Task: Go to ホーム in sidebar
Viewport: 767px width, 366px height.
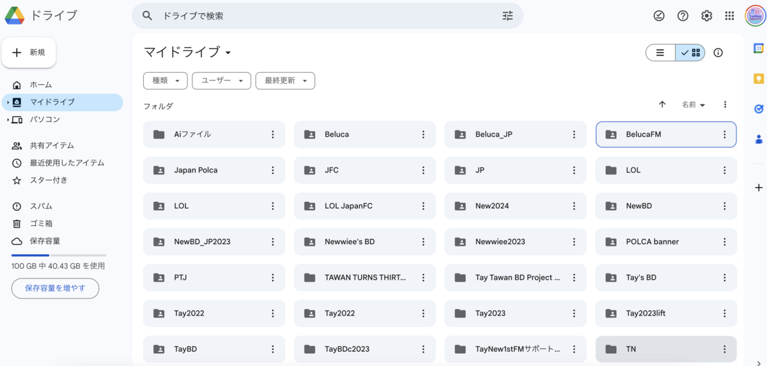Action: pos(63,85)
